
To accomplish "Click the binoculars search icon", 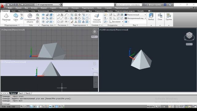I will click(144, 5).
